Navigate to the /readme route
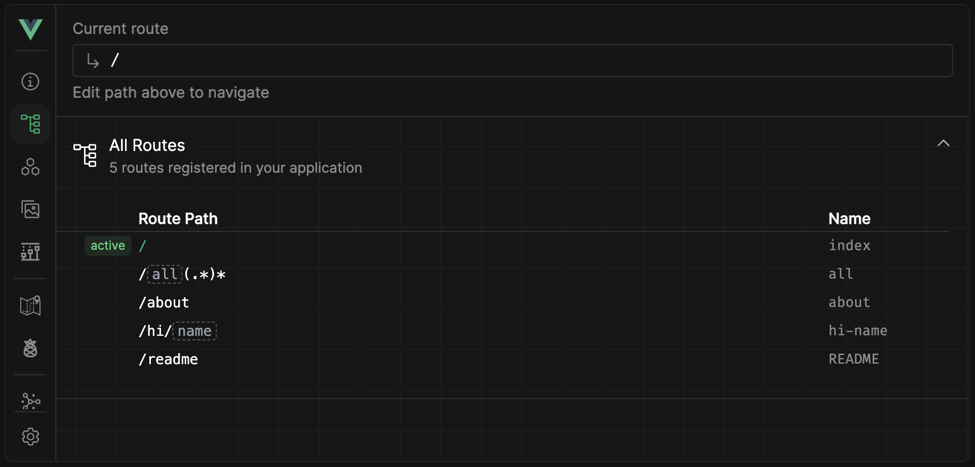Image resolution: width=975 pixels, height=467 pixels. click(x=169, y=360)
